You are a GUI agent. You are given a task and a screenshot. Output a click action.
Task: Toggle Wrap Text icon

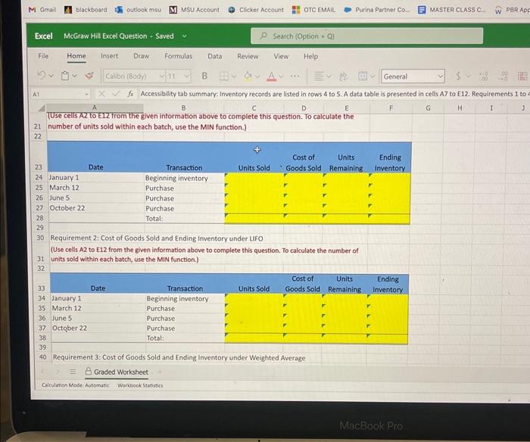pyautogui.click(x=343, y=76)
